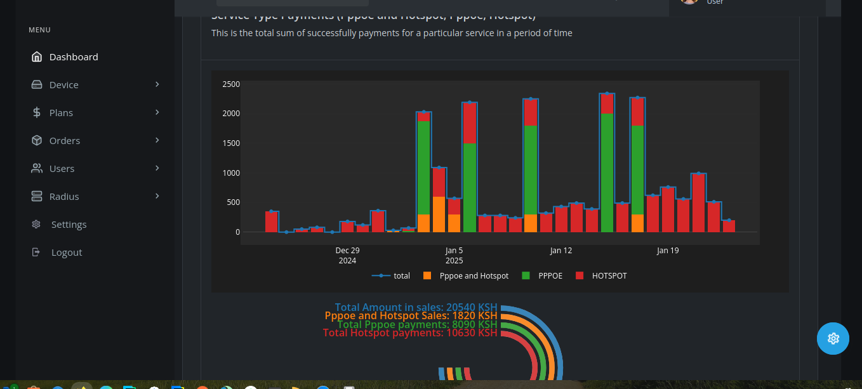Click the Users people icon
The image size is (862, 389).
click(x=37, y=168)
